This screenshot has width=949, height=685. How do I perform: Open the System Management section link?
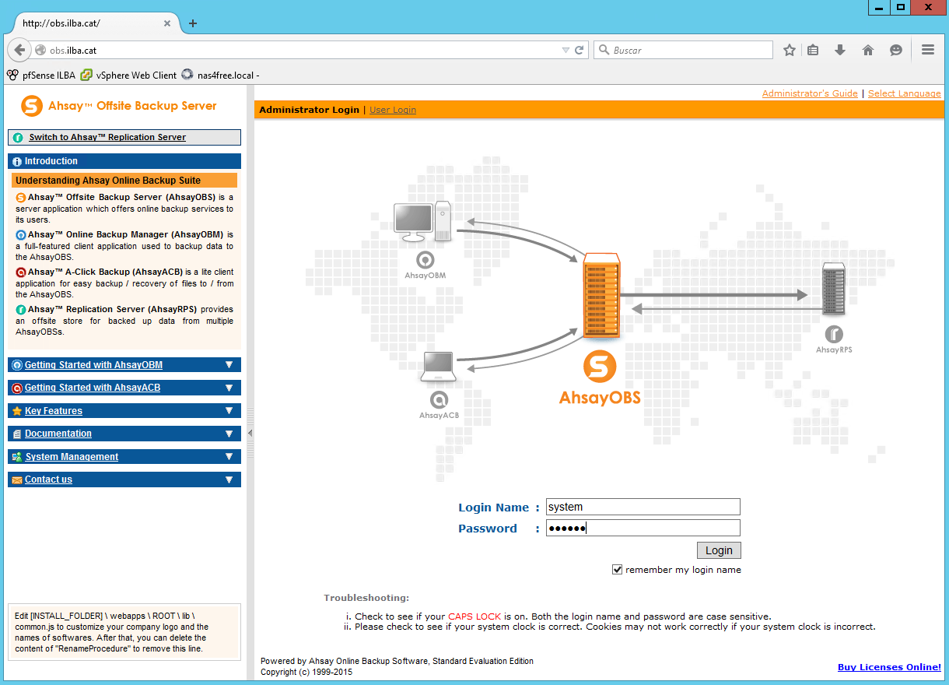click(x=72, y=457)
